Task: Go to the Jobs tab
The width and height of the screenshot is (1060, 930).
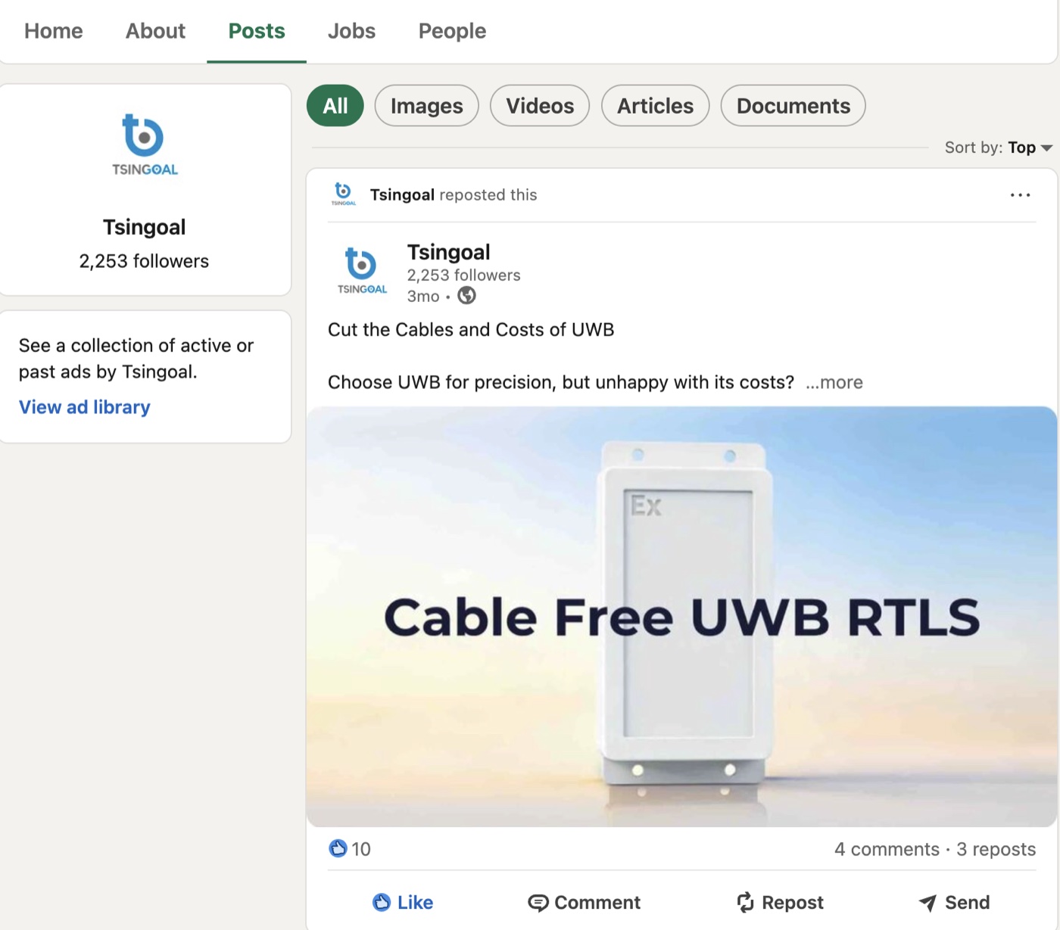Action: coord(351,31)
